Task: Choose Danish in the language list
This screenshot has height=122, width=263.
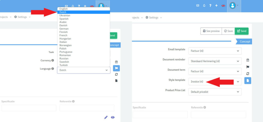Action: pos(83,25)
